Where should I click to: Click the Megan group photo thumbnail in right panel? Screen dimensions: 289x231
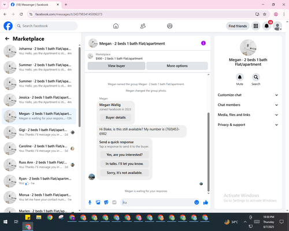coord(248,48)
